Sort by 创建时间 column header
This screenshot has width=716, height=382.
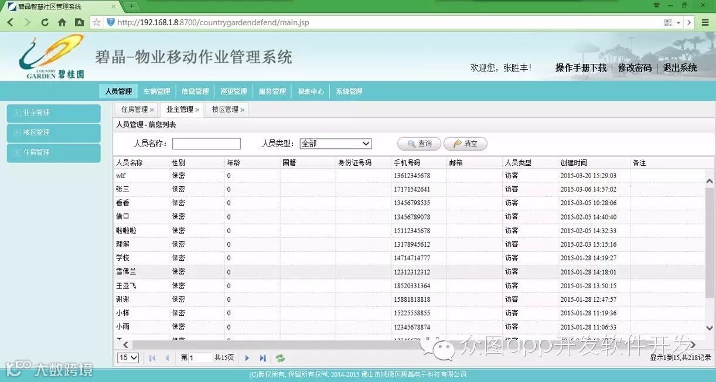[x=594, y=163]
